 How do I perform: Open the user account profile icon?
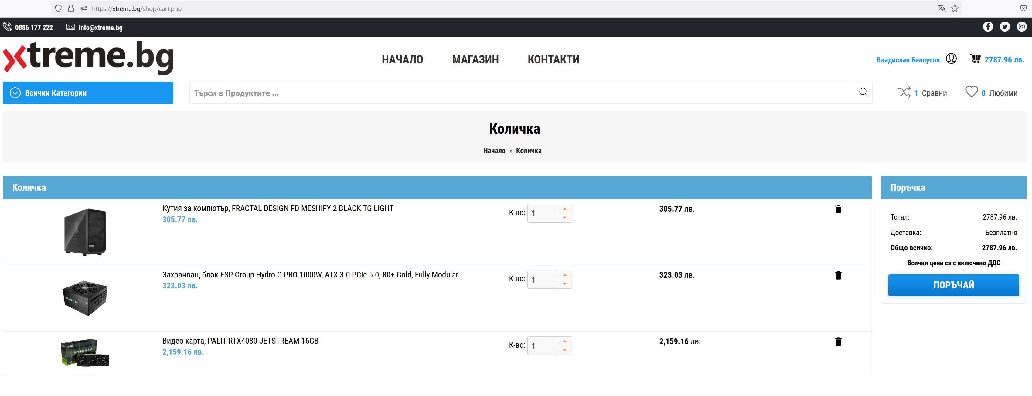(951, 59)
